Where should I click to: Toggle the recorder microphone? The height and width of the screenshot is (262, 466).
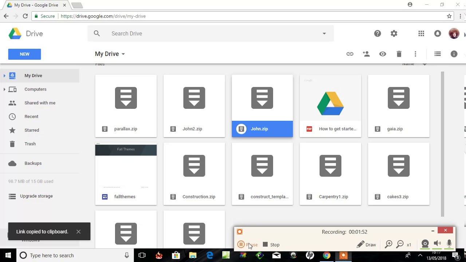(449, 243)
